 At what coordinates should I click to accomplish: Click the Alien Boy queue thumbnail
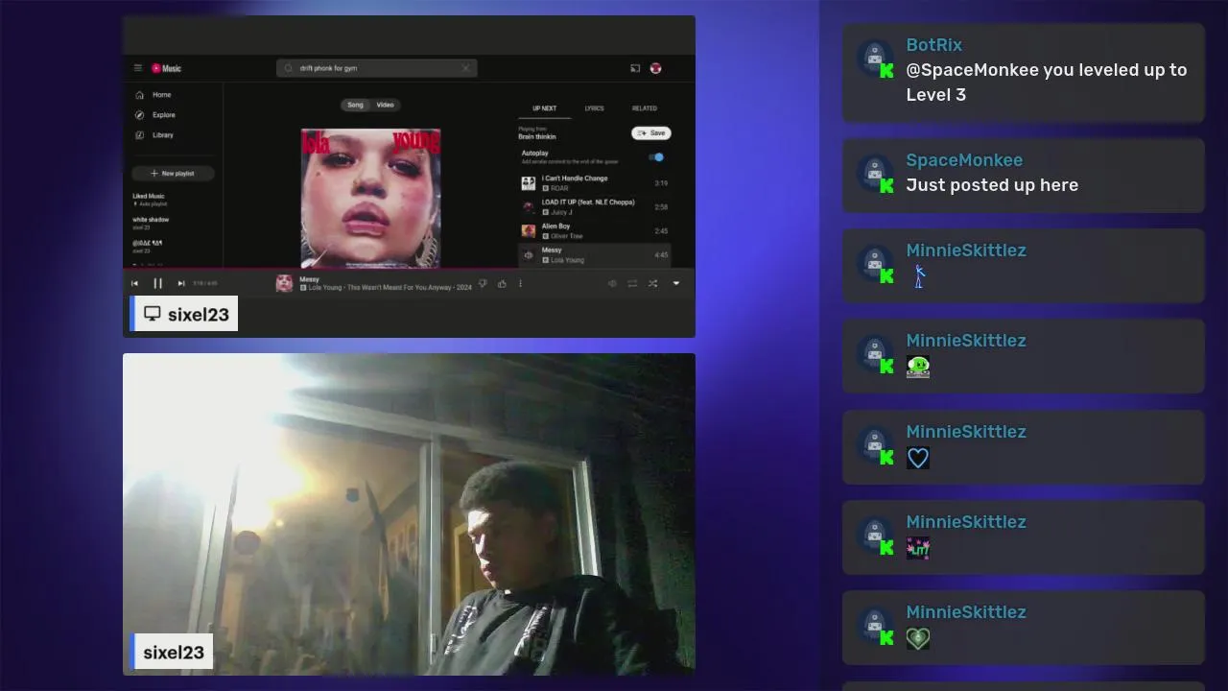[529, 231]
